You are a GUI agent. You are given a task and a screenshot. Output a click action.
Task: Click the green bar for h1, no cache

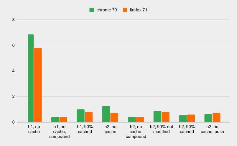click(31, 78)
